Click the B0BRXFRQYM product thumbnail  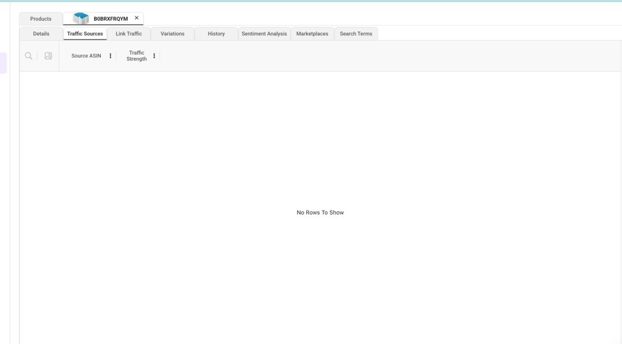(x=81, y=18)
